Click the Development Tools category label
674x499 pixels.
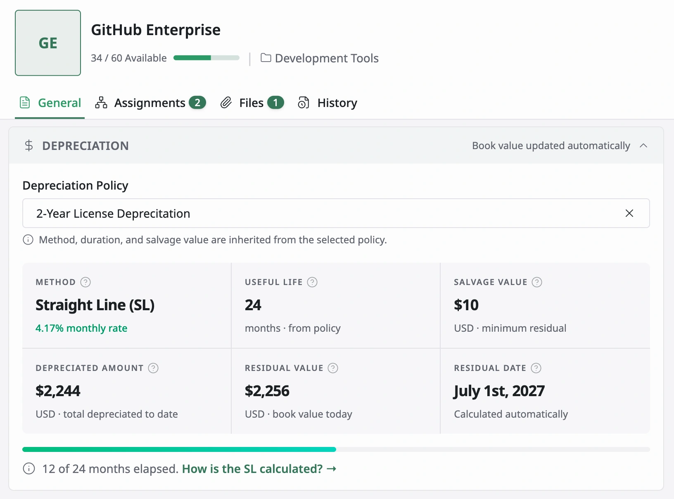point(327,58)
